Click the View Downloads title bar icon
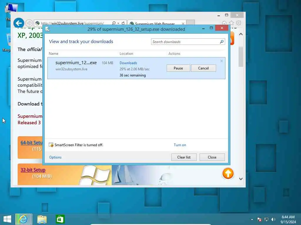This screenshot has width=301, height=225. (x=47, y=29)
